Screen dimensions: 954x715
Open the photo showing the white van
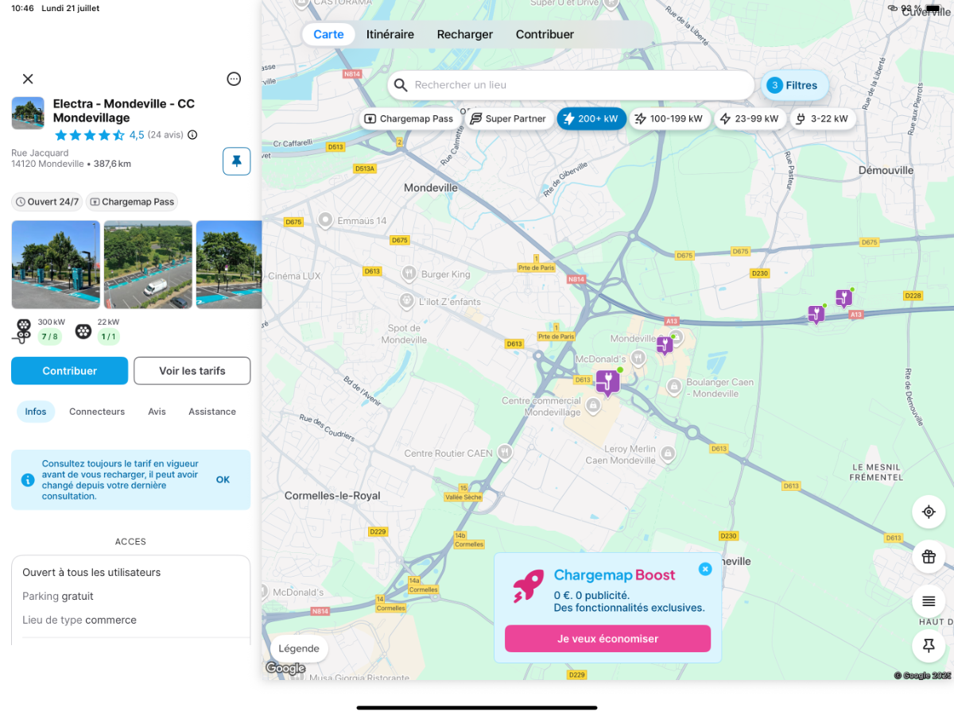148,265
